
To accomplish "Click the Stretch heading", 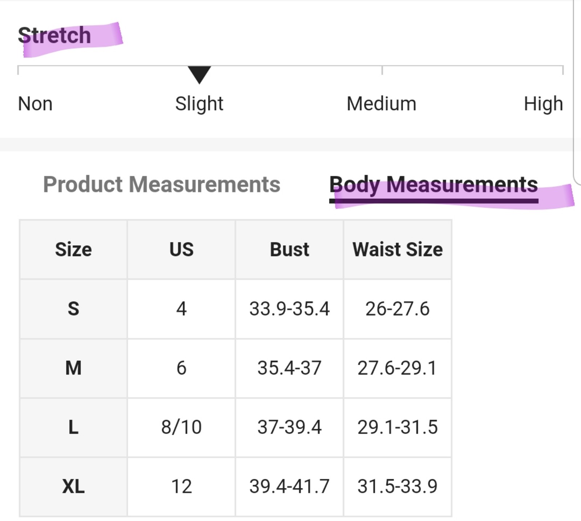I will pyautogui.click(x=54, y=35).
